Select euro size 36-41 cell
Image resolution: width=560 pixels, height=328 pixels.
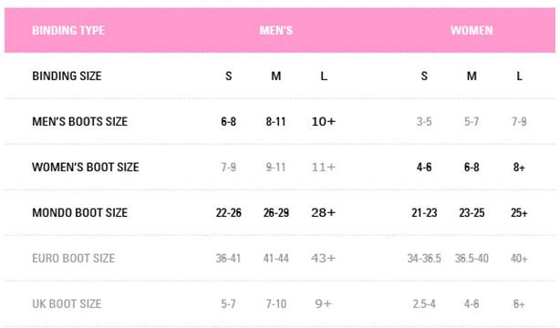click(x=228, y=259)
